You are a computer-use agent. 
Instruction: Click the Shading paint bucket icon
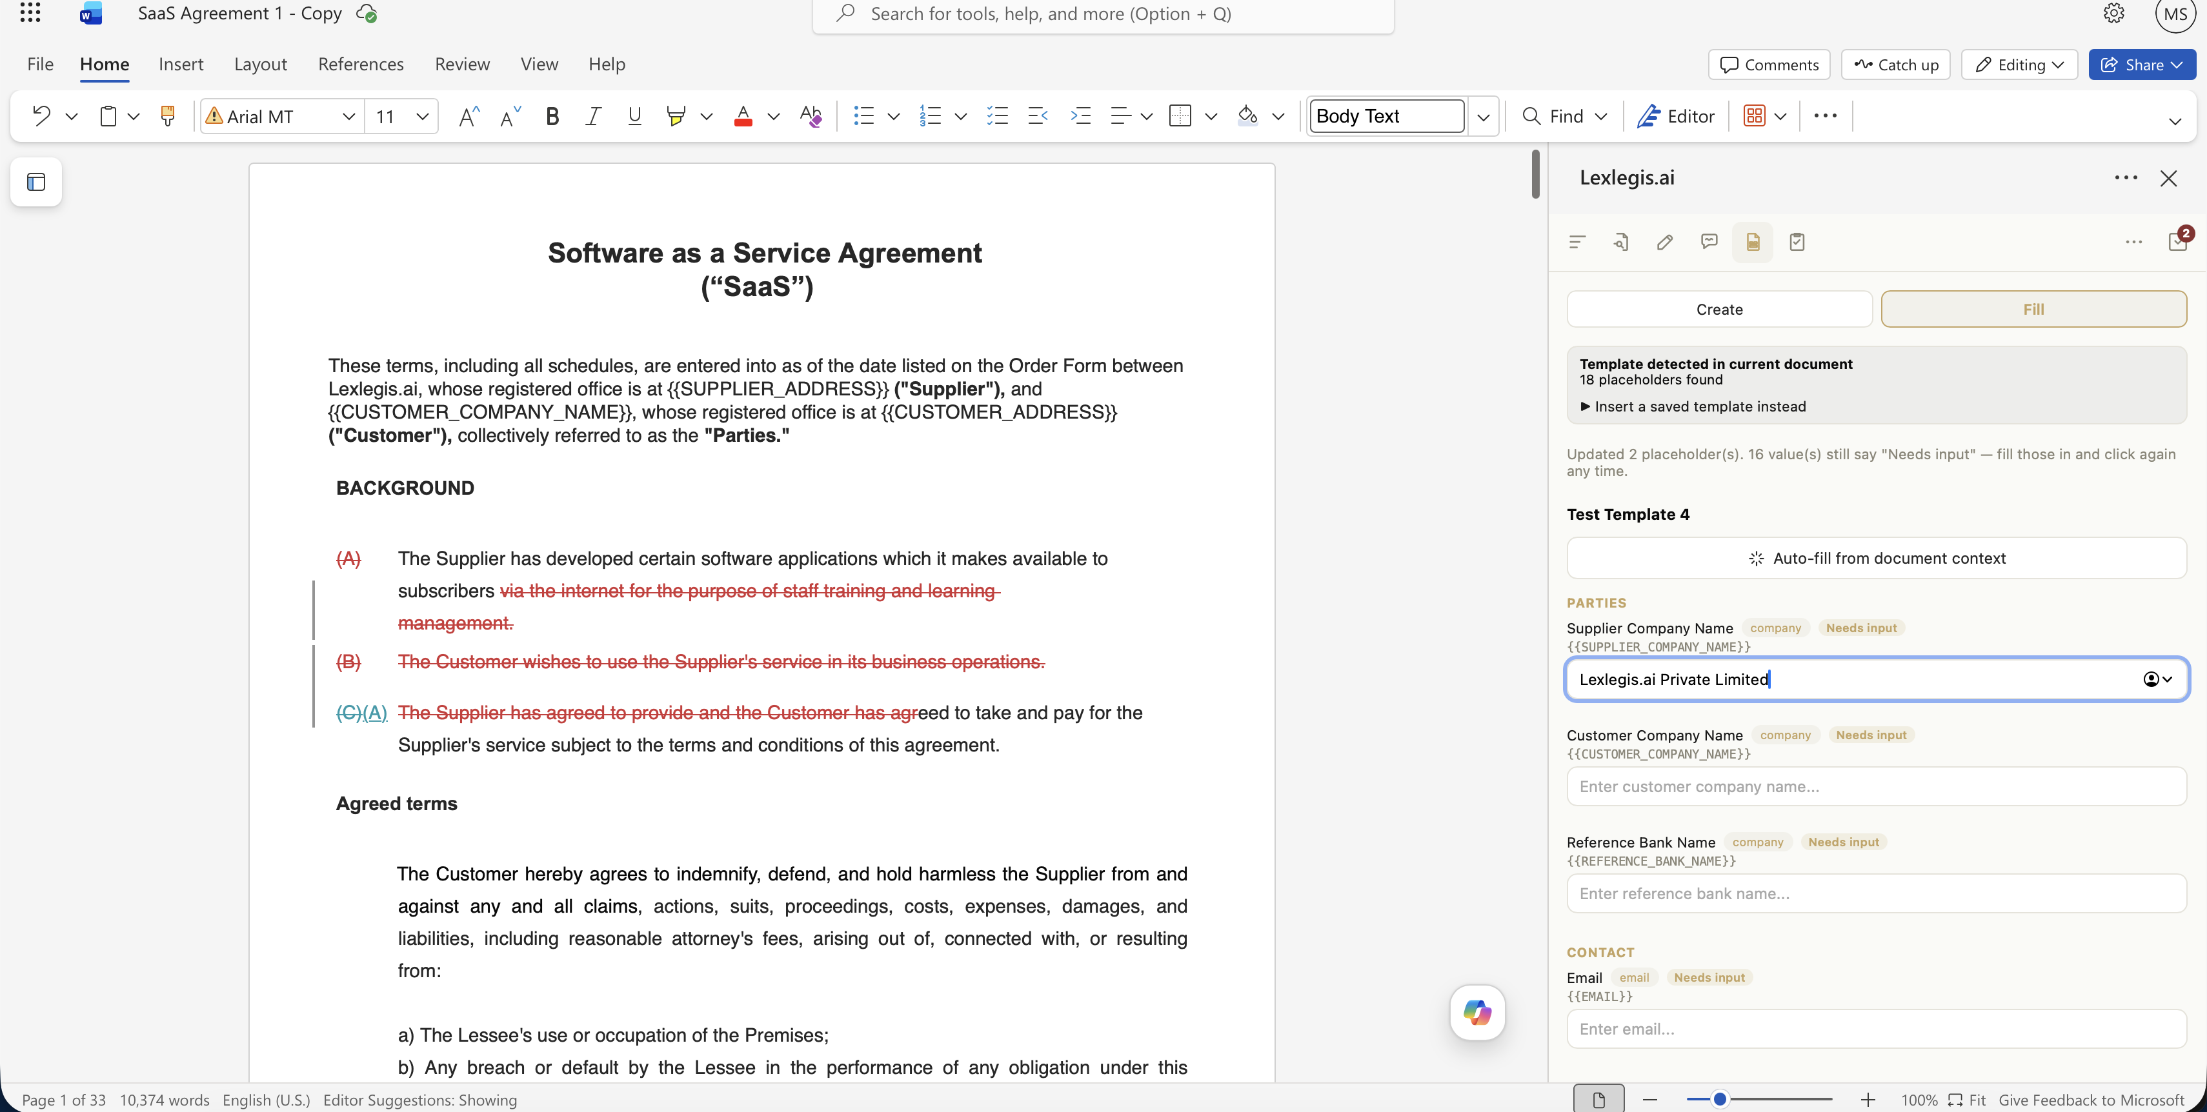point(1247,115)
